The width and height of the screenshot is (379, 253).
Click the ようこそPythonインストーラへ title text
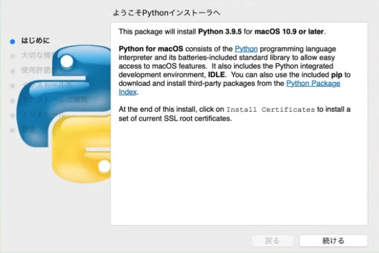click(x=166, y=13)
